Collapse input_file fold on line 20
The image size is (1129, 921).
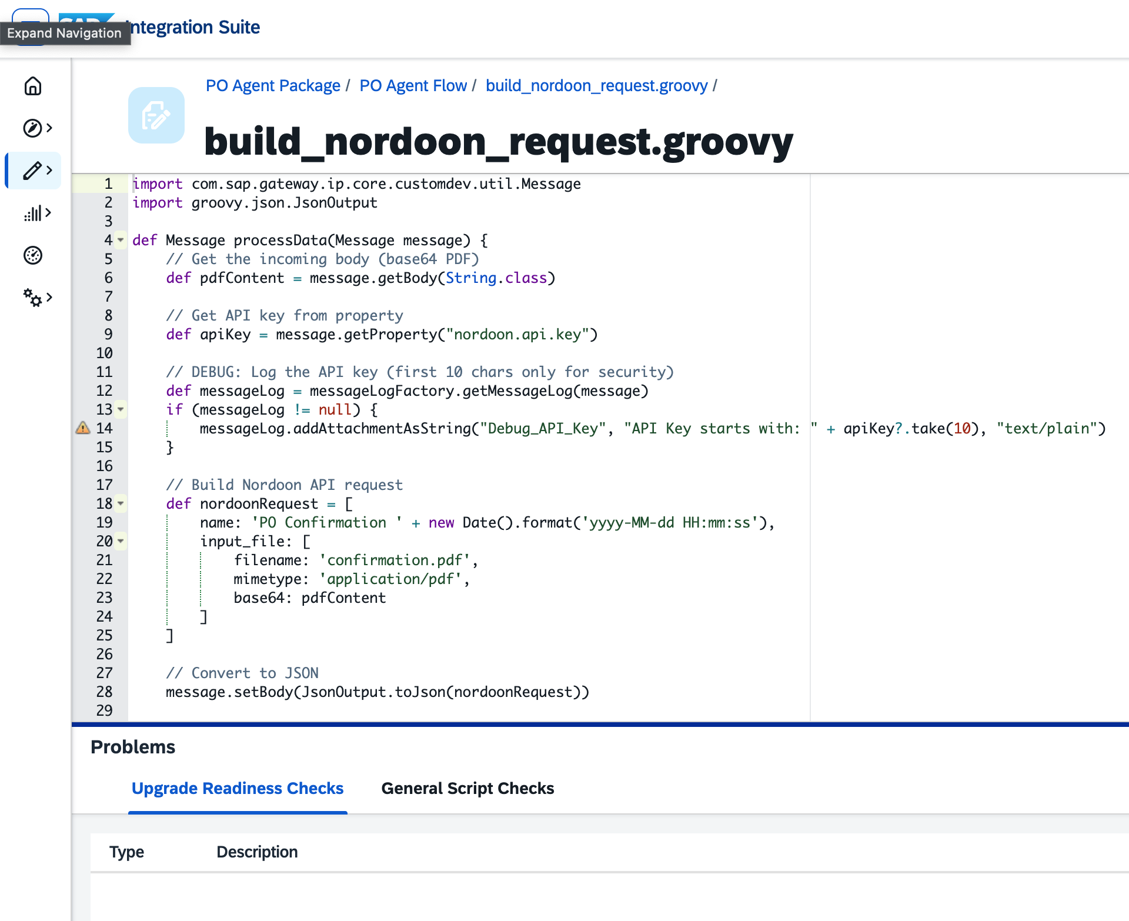121,541
